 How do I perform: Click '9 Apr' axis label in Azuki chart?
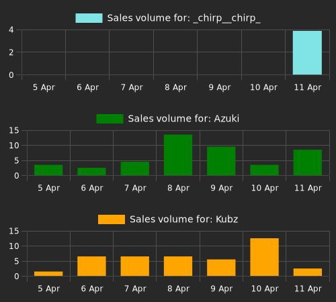tap(222, 188)
